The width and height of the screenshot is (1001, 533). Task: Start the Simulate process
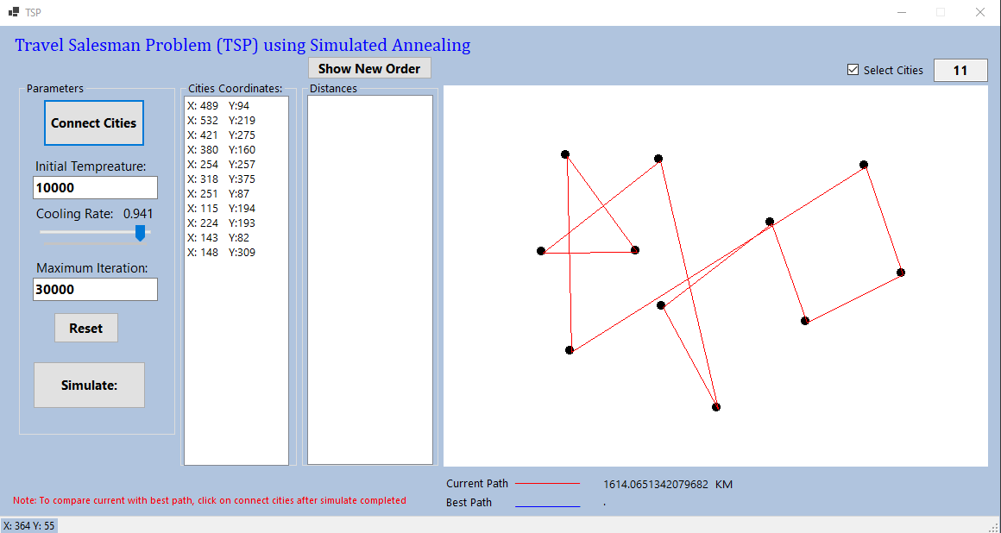(x=89, y=385)
